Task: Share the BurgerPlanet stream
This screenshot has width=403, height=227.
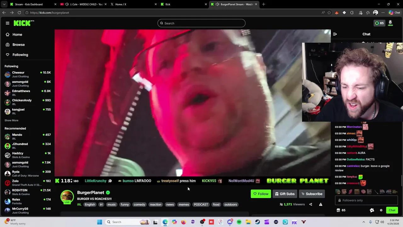Action: pyautogui.click(x=310, y=204)
